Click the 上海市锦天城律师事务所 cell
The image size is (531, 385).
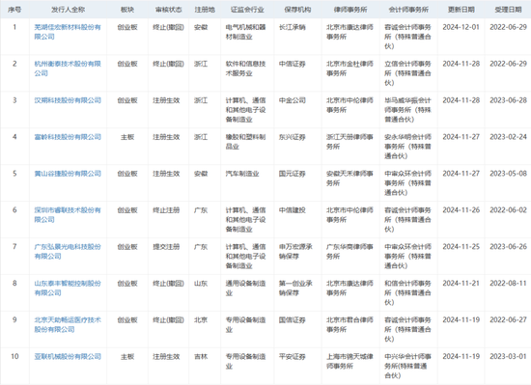[349, 361]
